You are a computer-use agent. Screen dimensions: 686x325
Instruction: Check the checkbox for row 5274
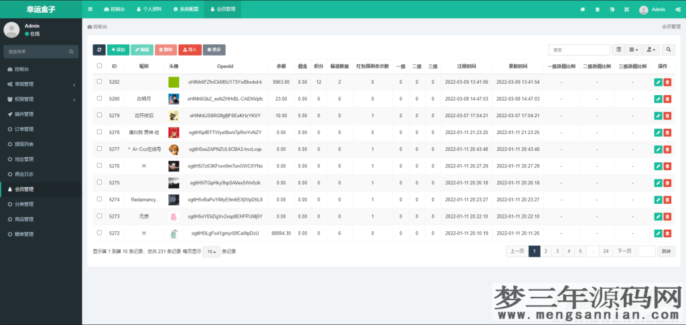[x=99, y=199]
